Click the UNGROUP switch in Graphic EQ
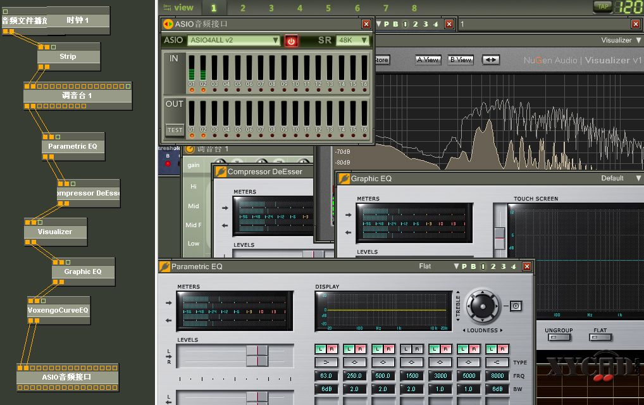Image resolution: width=644 pixels, height=405 pixels. pyautogui.click(x=559, y=338)
